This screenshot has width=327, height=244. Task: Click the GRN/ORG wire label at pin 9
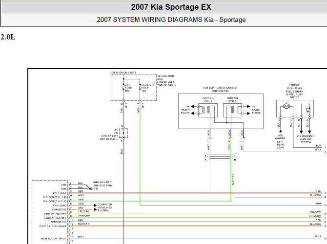(x=84, y=216)
